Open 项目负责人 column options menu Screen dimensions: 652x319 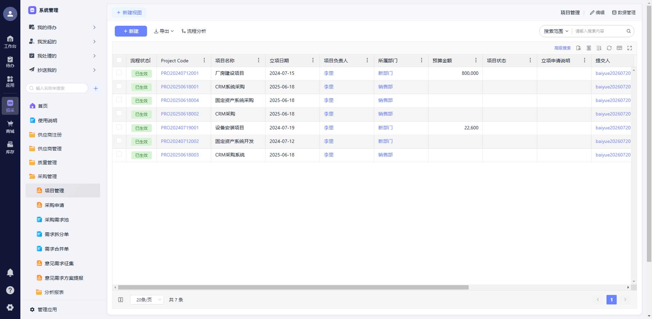click(367, 60)
